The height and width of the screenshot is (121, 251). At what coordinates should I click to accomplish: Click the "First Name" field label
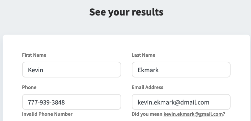(x=34, y=55)
